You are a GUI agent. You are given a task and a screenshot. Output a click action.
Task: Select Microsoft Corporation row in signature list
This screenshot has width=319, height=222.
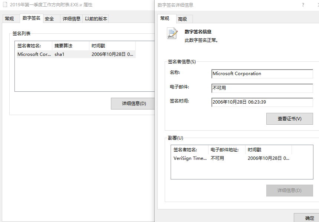coord(74,54)
